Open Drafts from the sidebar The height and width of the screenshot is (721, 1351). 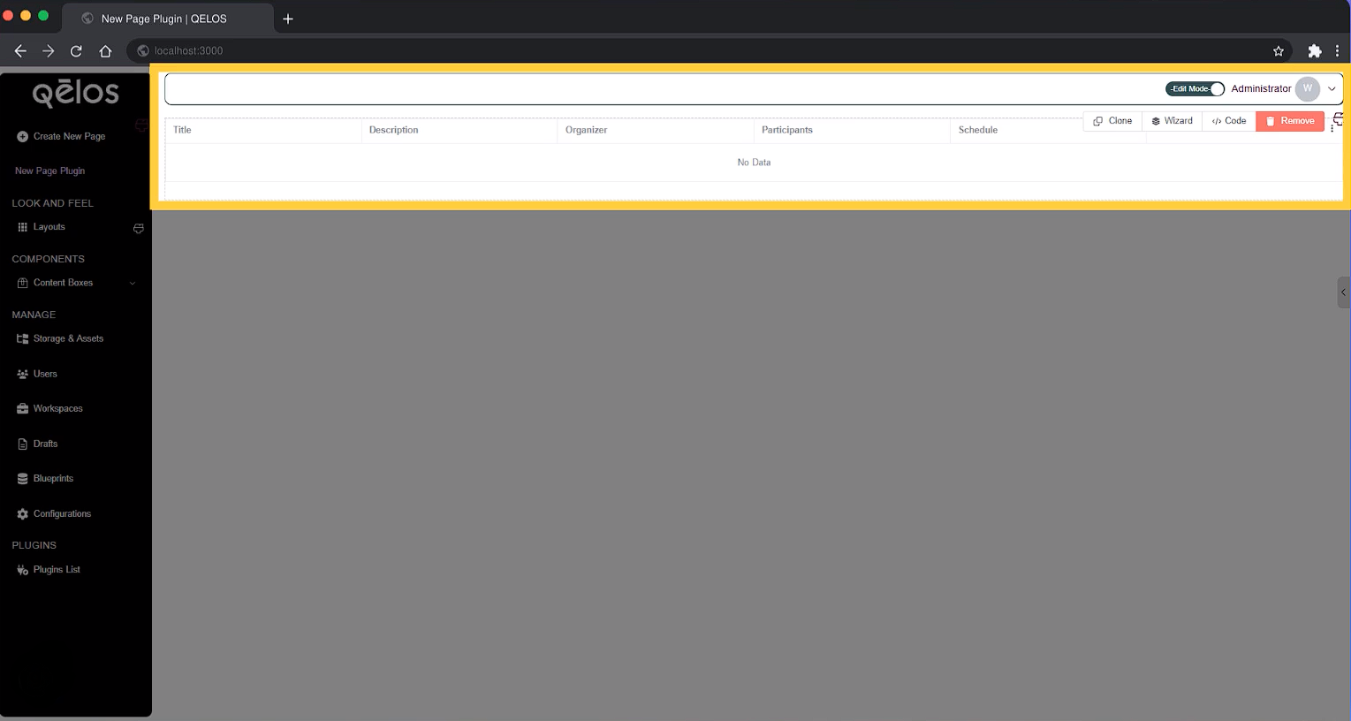coord(45,444)
